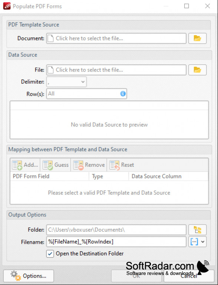Viewport: 218px width, 285px height.
Task: Browse for the Data Source file folder icon
Action: (x=197, y=70)
